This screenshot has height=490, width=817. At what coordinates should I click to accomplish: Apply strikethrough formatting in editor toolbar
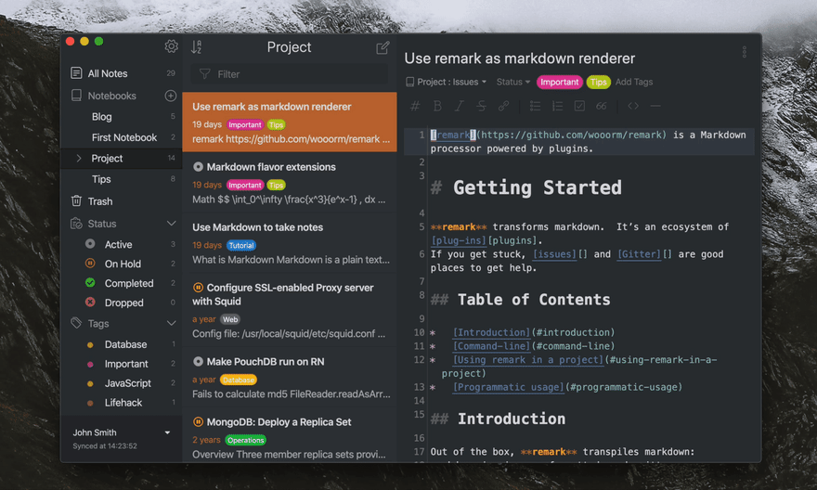481,106
